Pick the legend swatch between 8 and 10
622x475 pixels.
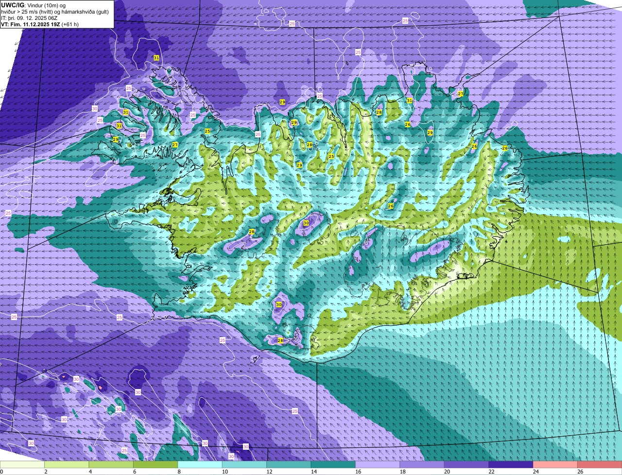[200, 465]
